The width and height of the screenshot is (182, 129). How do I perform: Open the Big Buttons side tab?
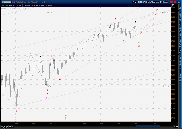pos(180,43)
